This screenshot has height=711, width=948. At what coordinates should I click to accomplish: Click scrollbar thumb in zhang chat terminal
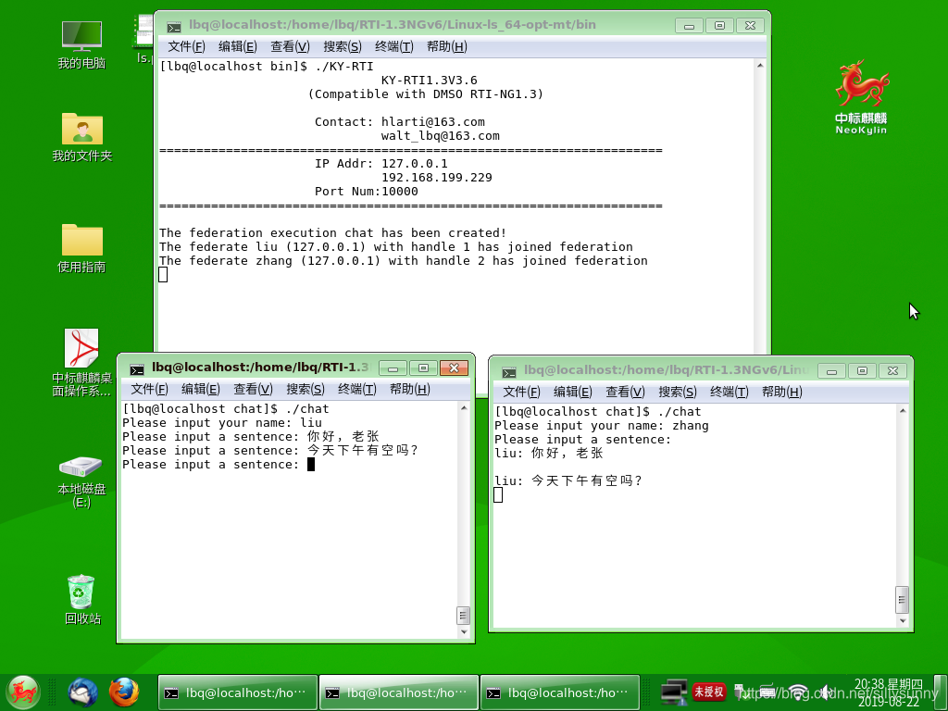pos(902,600)
